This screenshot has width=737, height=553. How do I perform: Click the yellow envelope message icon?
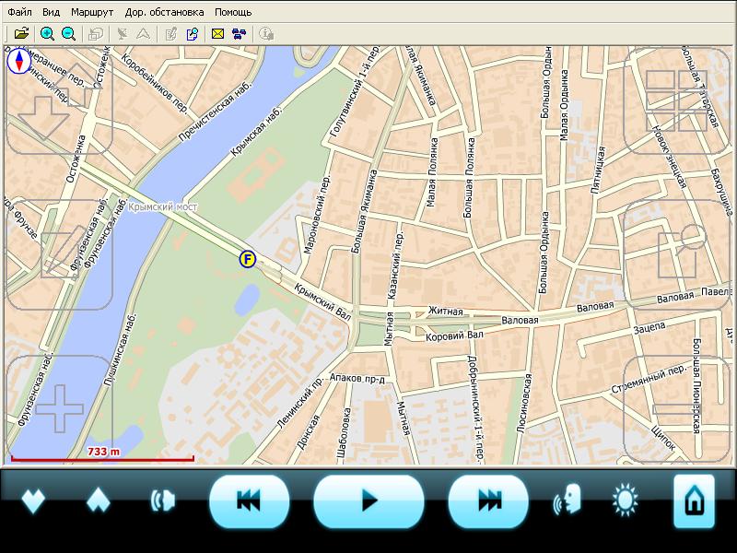click(x=218, y=34)
